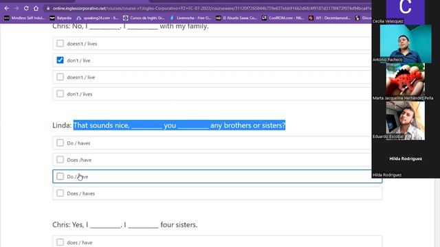Open the AFI - Decemberund bookmark
The image size is (440, 247).
click(x=329, y=18)
